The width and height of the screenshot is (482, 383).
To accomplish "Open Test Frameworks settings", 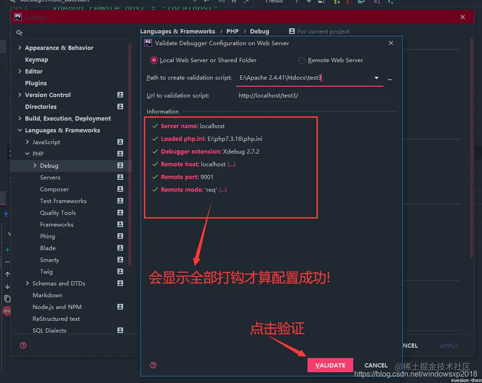I will point(63,201).
